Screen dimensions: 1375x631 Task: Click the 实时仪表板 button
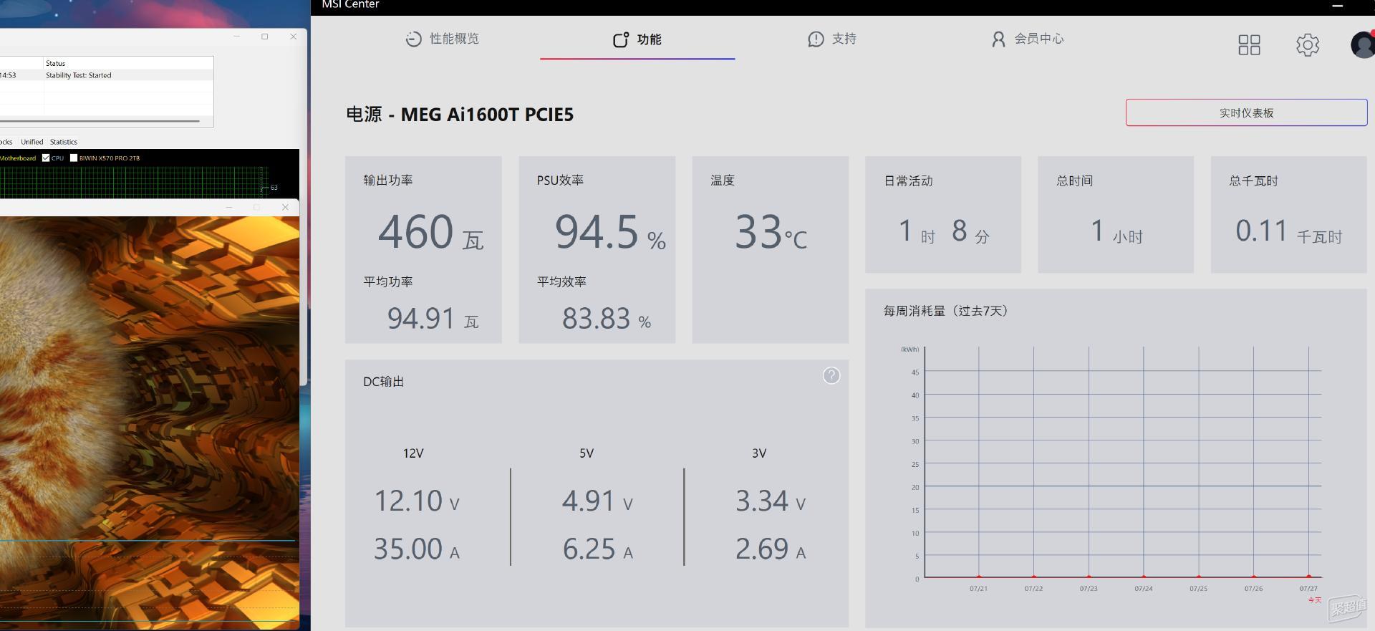point(1246,112)
